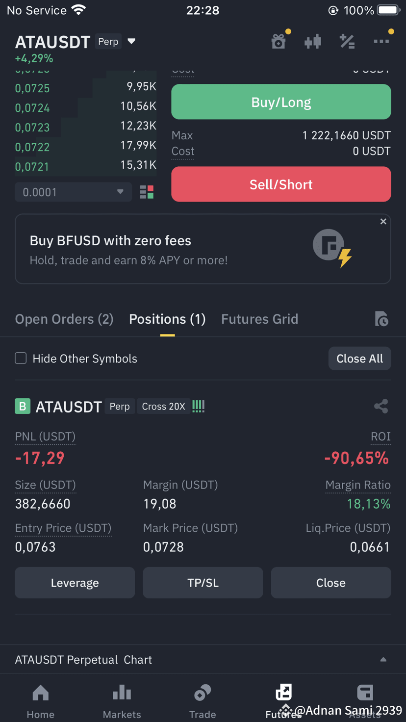Dismiss the BFUSD promo banner
Image resolution: width=406 pixels, height=722 pixels.
point(383,222)
